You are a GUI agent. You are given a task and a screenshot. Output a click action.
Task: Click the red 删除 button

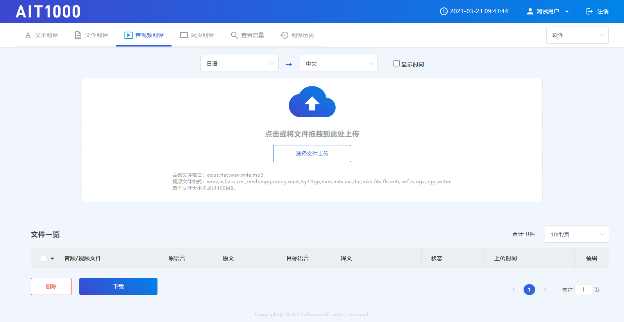[x=51, y=286]
